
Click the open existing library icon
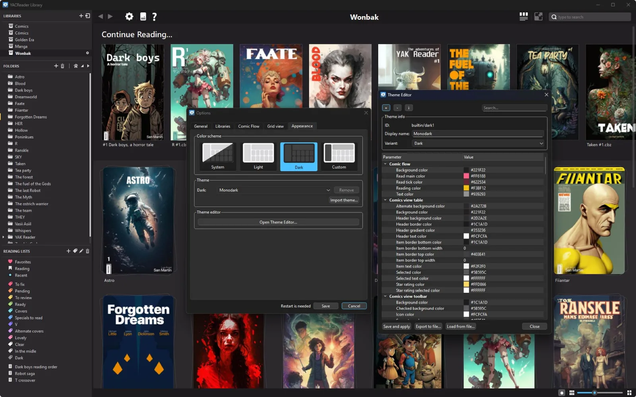click(87, 16)
